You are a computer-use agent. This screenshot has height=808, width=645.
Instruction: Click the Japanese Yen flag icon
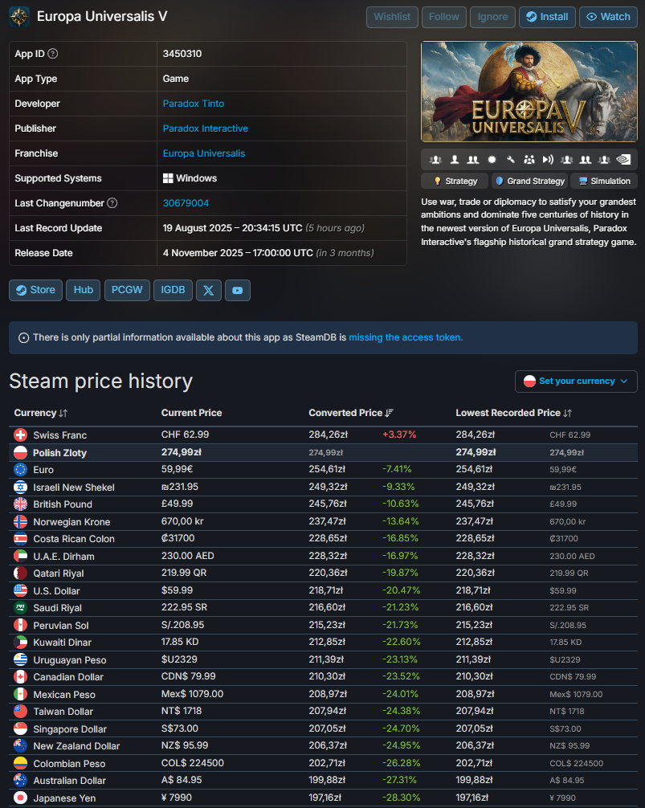[21, 798]
